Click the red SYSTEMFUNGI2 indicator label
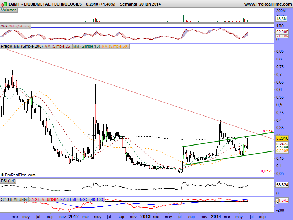The height and width of the screenshot is (220, 293). (x=44, y=199)
